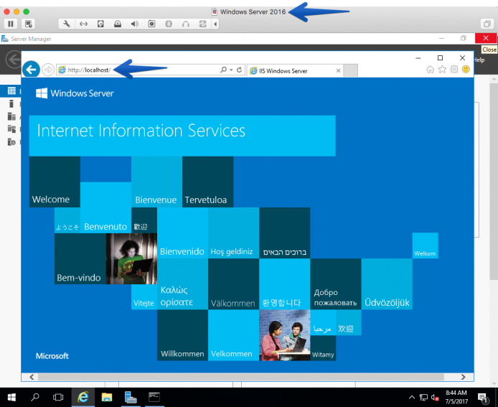Collapse the VM toolbar with the left arrow
Screen dimensions: 498x407
215,24
